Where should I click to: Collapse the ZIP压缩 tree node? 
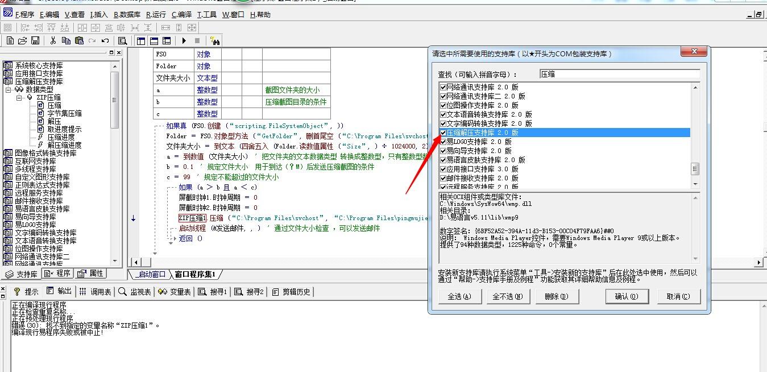pyautogui.click(x=19, y=98)
